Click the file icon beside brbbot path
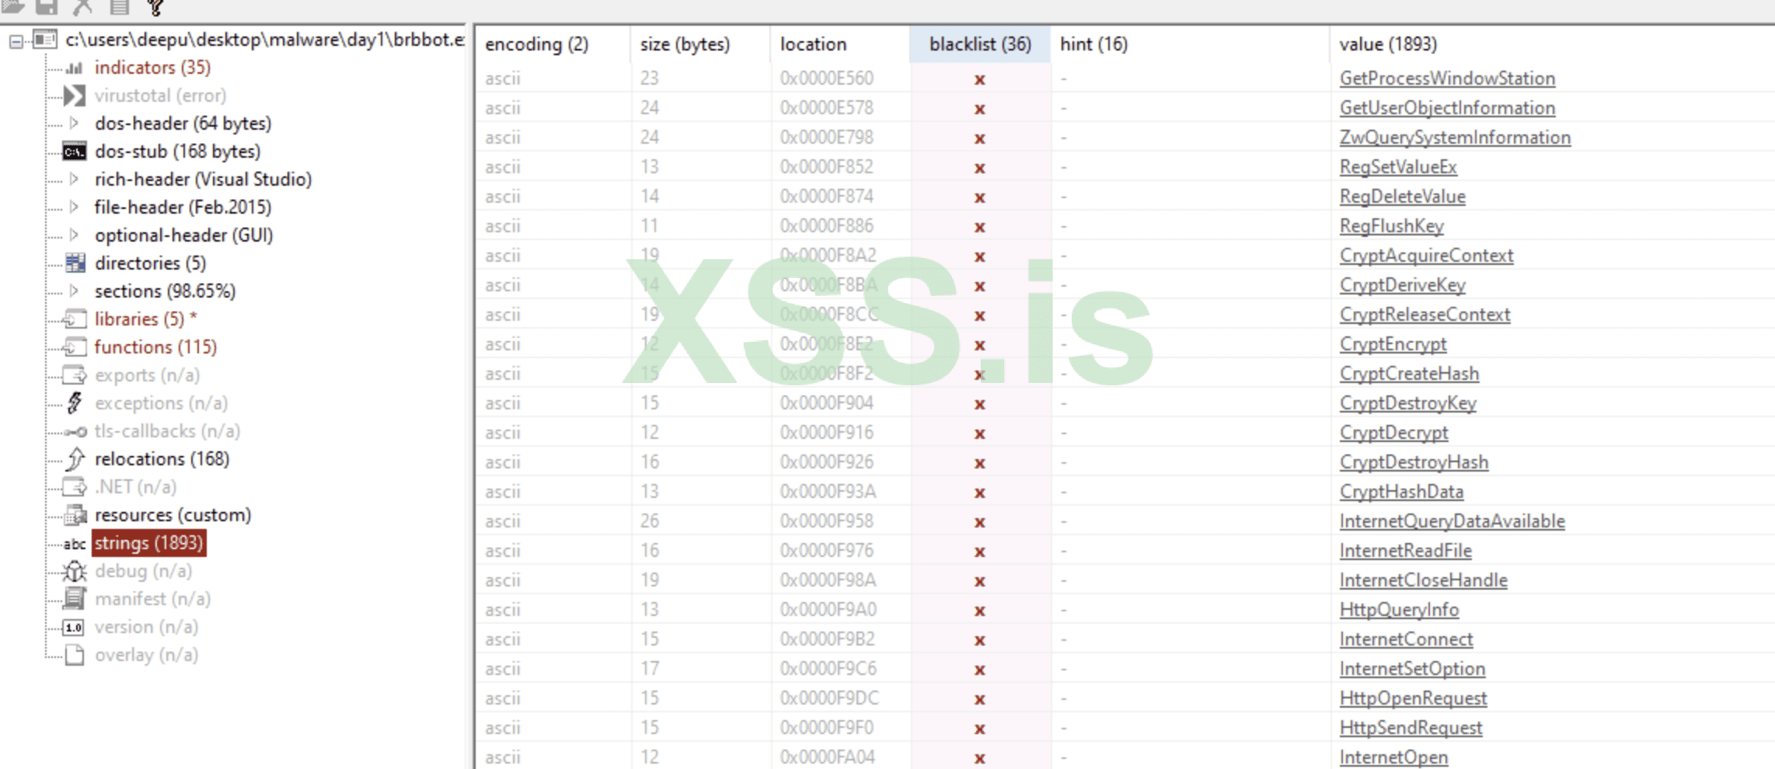 pos(45,40)
